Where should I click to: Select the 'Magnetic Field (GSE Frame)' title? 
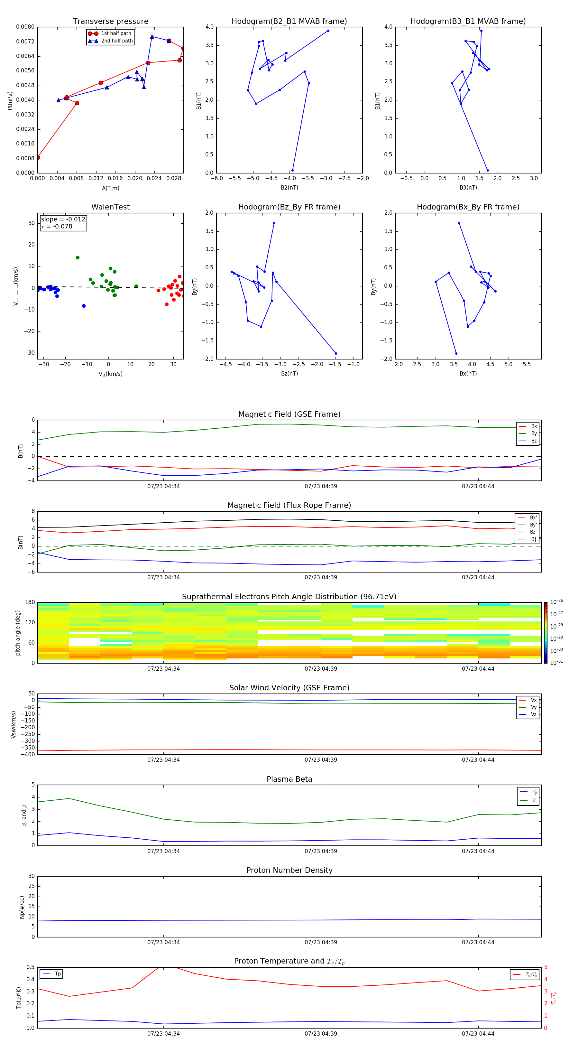click(x=289, y=414)
